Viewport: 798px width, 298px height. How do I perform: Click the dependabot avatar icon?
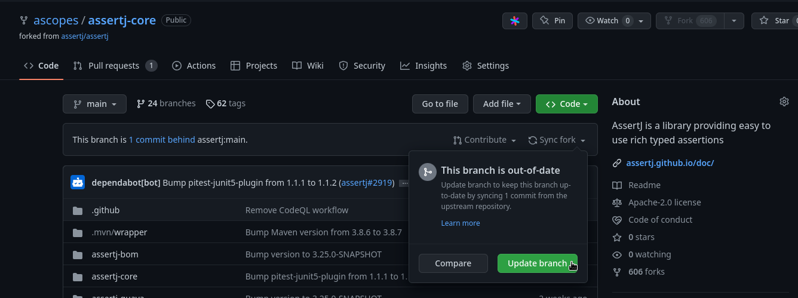pyautogui.click(x=78, y=183)
